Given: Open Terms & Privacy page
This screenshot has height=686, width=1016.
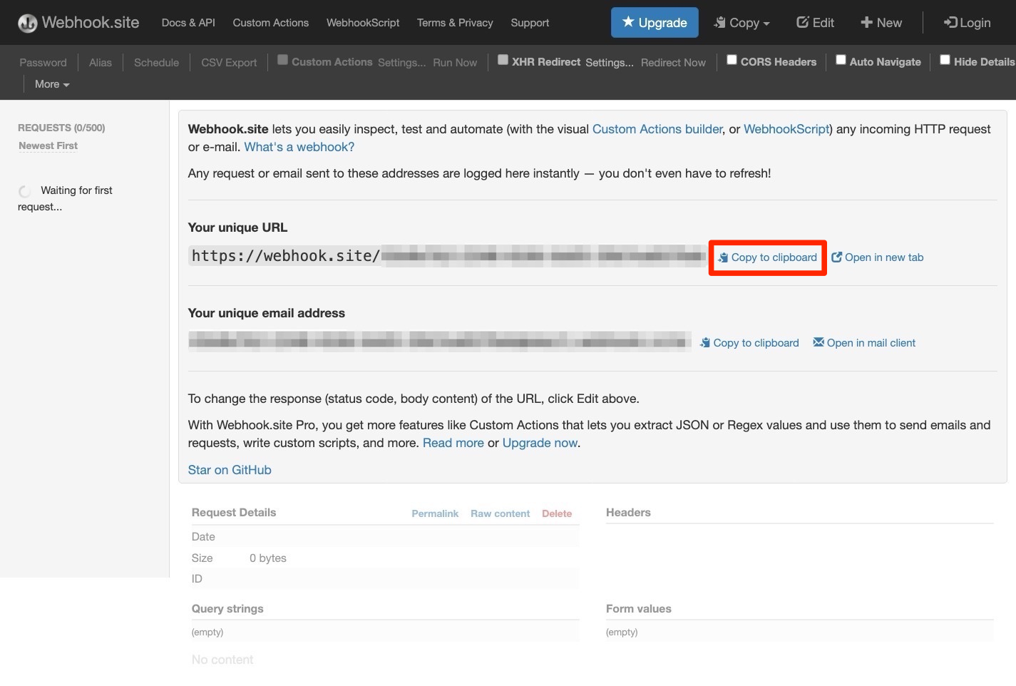Looking at the screenshot, I should [x=455, y=23].
